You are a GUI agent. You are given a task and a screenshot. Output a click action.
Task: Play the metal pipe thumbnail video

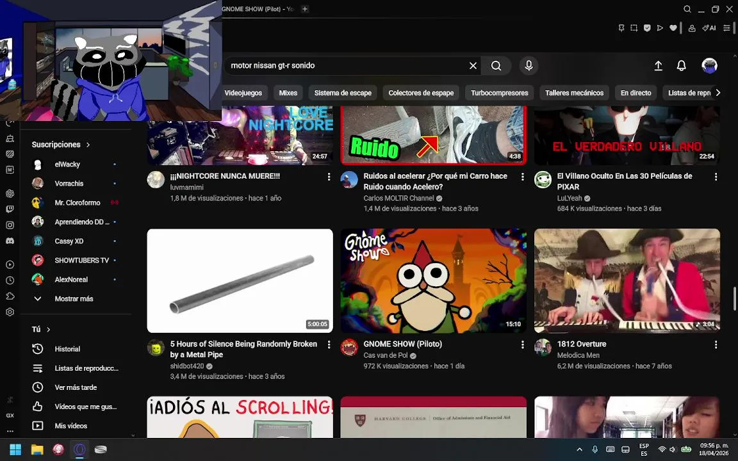click(240, 281)
